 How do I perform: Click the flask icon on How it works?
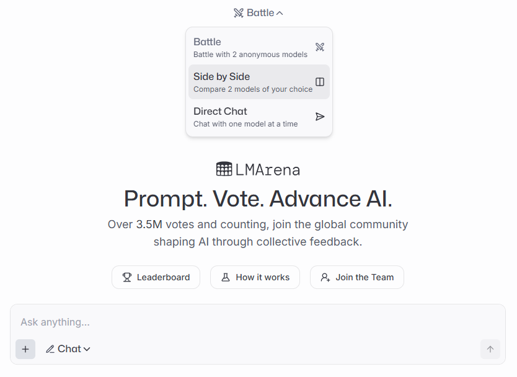click(226, 277)
